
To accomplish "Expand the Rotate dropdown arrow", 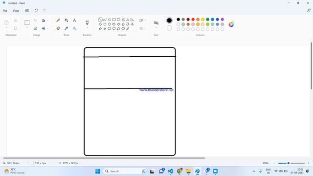I will pos(47,21).
